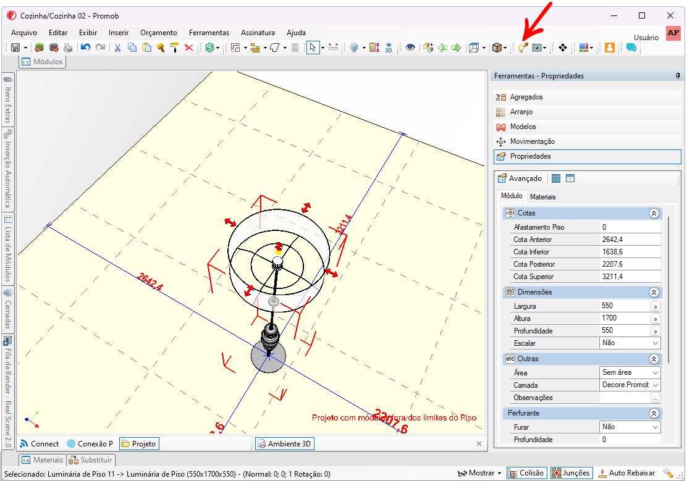The width and height of the screenshot is (687, 481).
Task: Open the Ferramentas menu
Action: click(209, 33)
